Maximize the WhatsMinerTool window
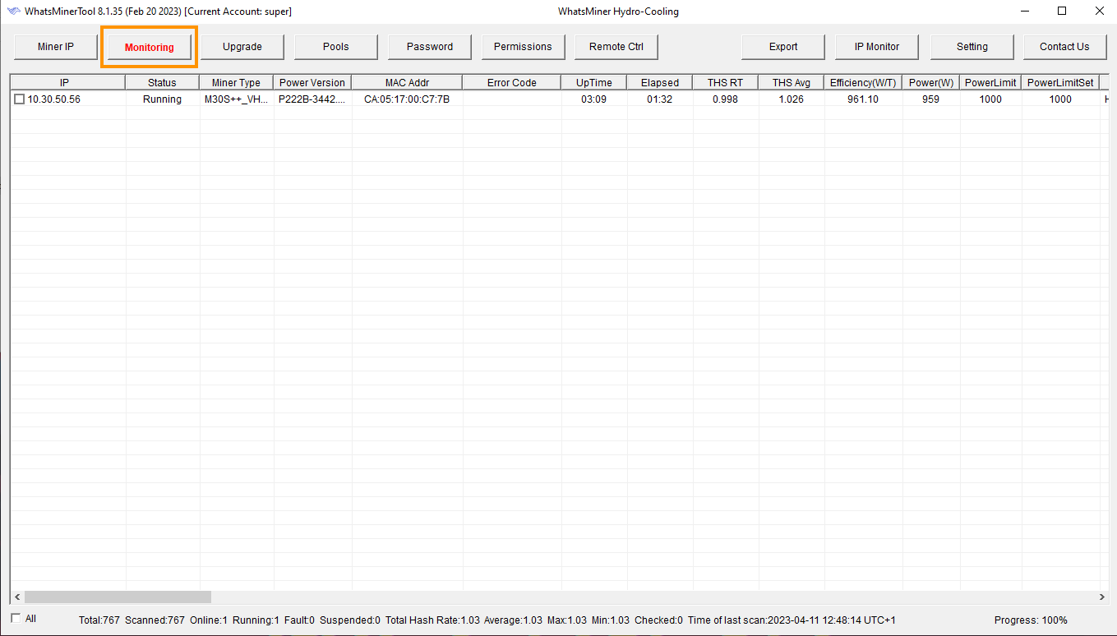Viewport: 1117px width, 636px height. [x=1062, y=11]
